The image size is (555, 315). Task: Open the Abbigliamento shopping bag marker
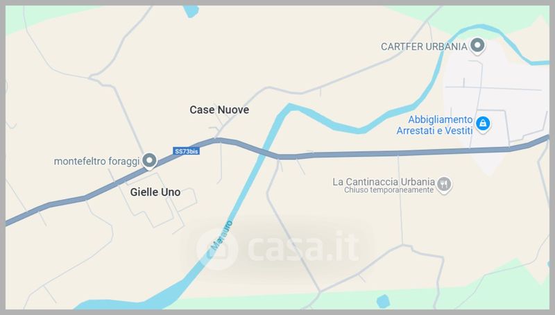(483, 124)
